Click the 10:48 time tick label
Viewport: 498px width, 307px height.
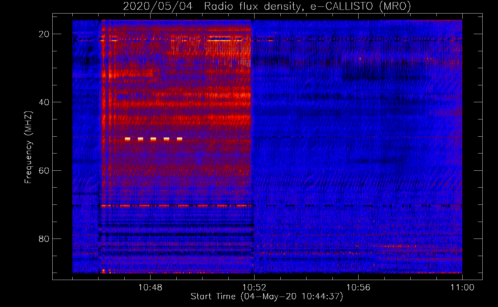click(x=151, y=288)
